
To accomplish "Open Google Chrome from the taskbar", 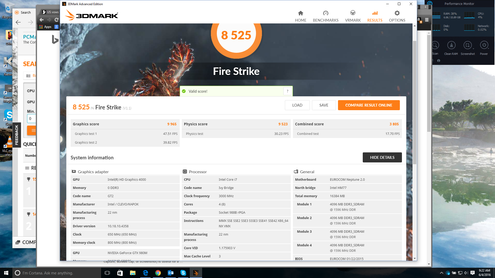I will [158, 273].
